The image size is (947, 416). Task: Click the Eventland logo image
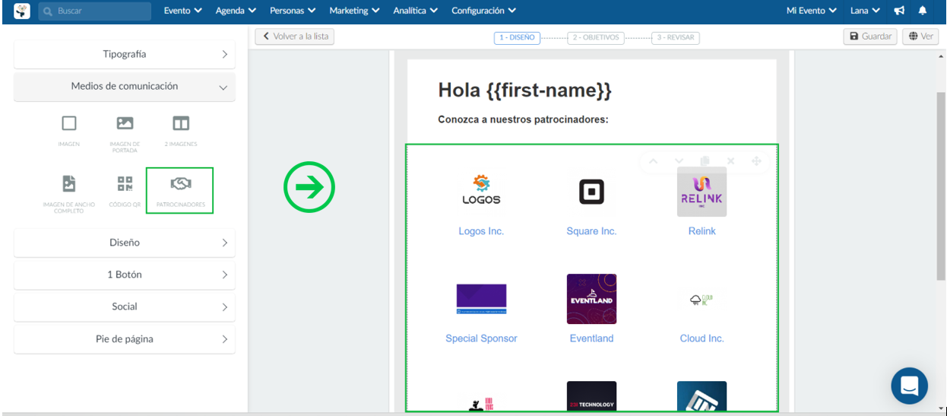591,299
